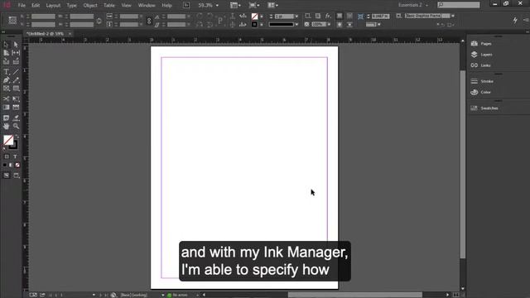The height and width of the screenshot is (298, 530).
Task: Open the Color panel
Action: (x=485, y=92)
